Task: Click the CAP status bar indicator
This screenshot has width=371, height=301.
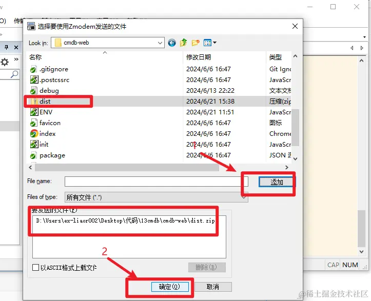Action: click(x=333, y=265)
